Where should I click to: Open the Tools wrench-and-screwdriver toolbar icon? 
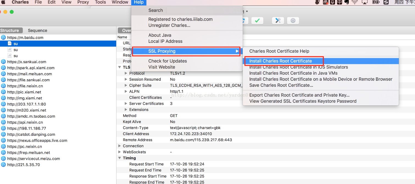coord(278,21)
